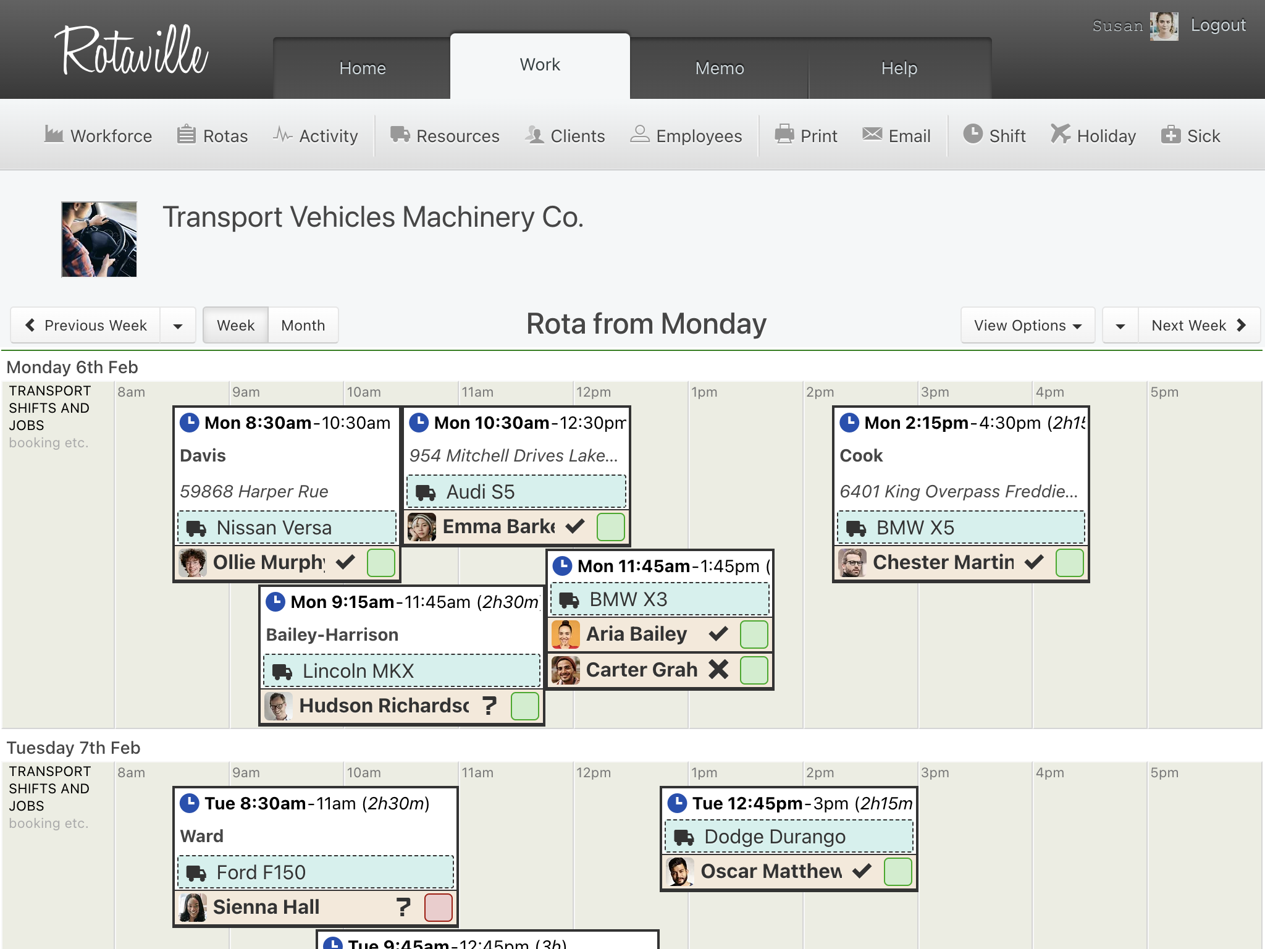Toggle Sienna Hall's red checkbox
This screenshot has width=1265, height=949.
click(x=439, y=908)
